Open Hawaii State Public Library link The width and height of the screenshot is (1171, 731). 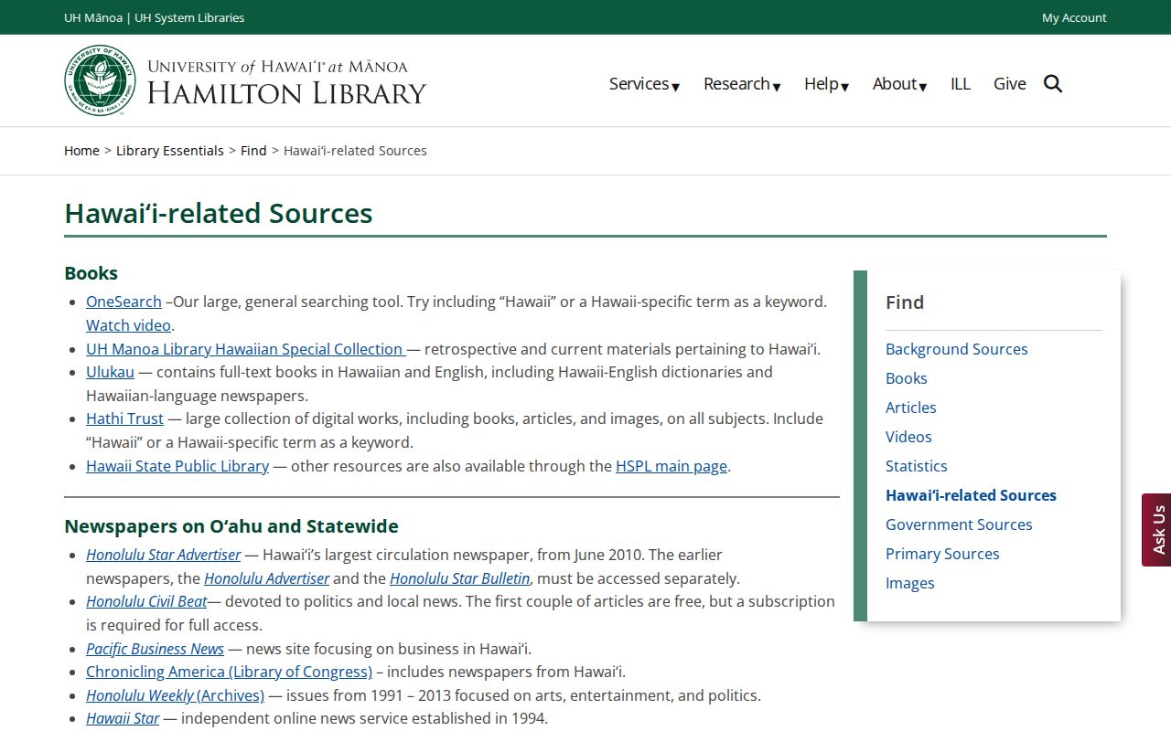[177, 466]
